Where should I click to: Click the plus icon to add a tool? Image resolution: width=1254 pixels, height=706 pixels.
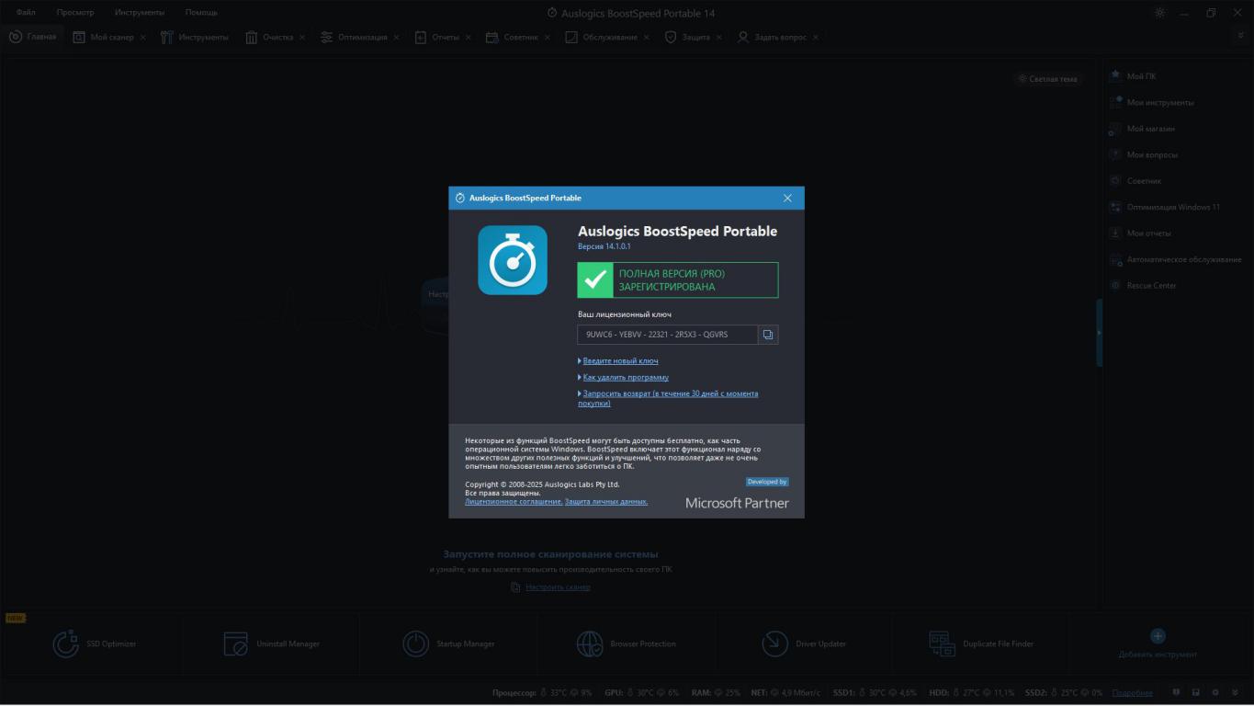click(x=1158, y=636)
